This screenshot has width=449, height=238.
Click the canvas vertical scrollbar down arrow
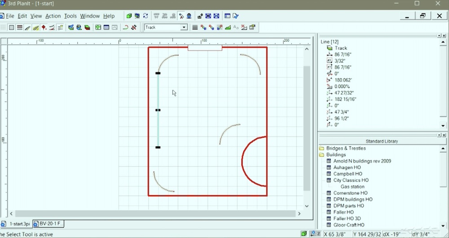coord(307,206)
